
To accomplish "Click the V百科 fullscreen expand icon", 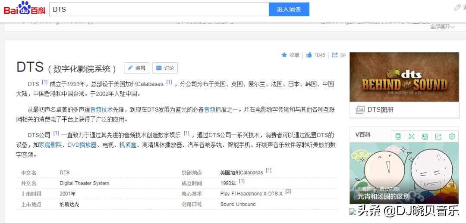I will 411,136.
